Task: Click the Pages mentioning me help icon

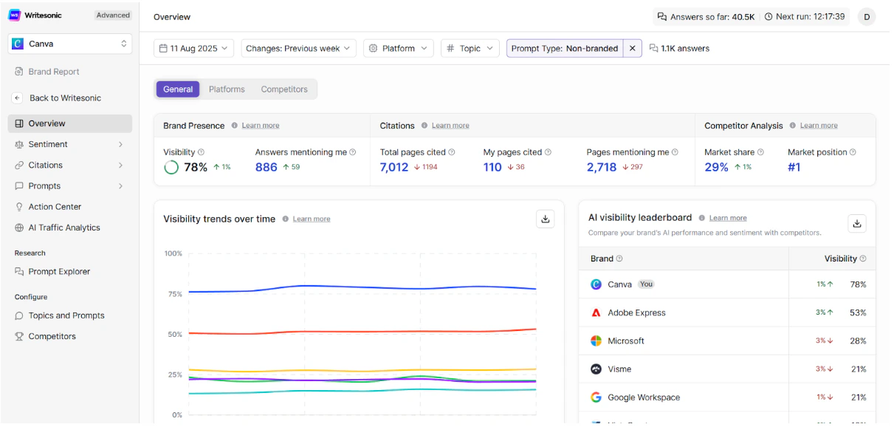Action: click(x=675, y=152)
